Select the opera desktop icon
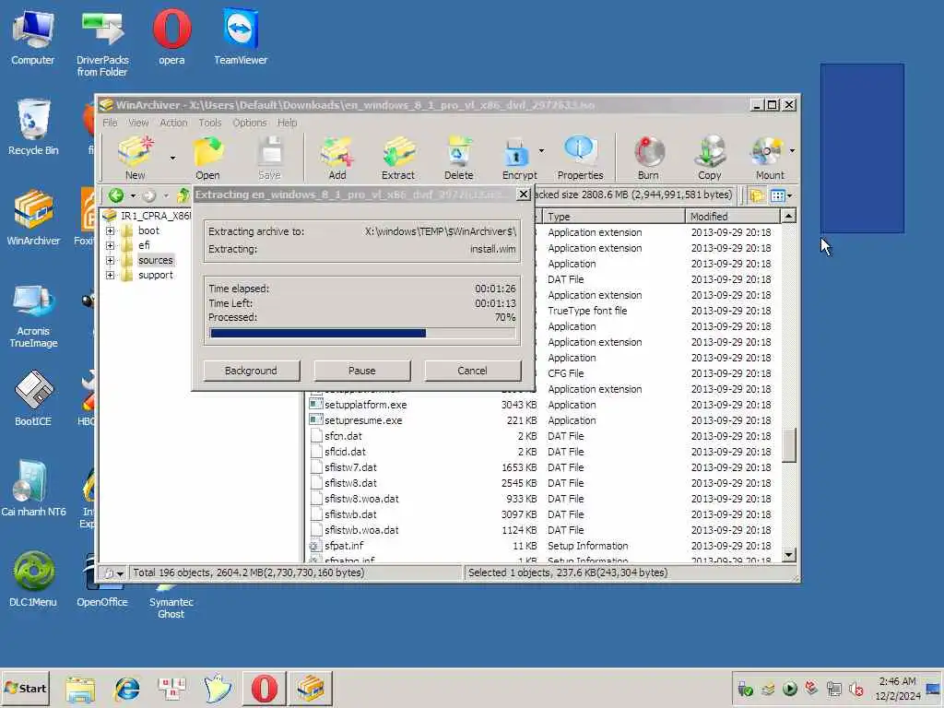The height and width of the screenshot is (708, 944). tap(171, 38)
